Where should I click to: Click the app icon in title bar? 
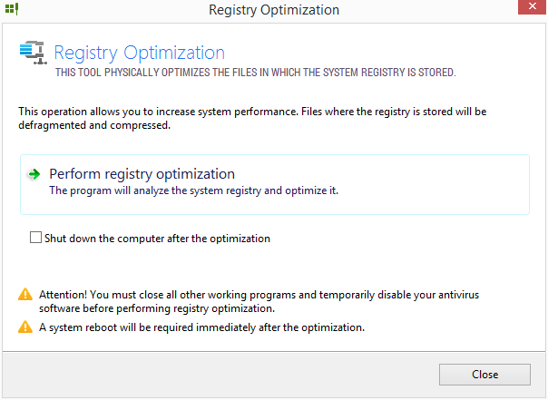[11, 10]
